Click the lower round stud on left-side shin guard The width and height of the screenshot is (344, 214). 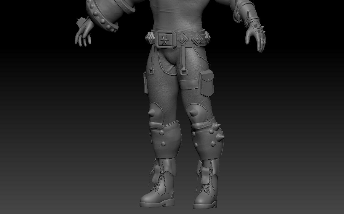[x=163, y=144]
